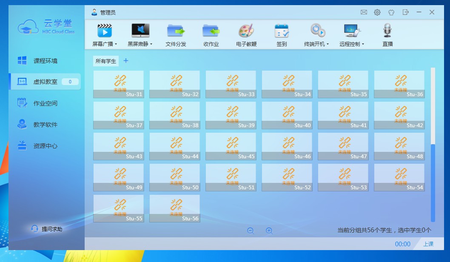Close the cloud class window

point(432,12)
